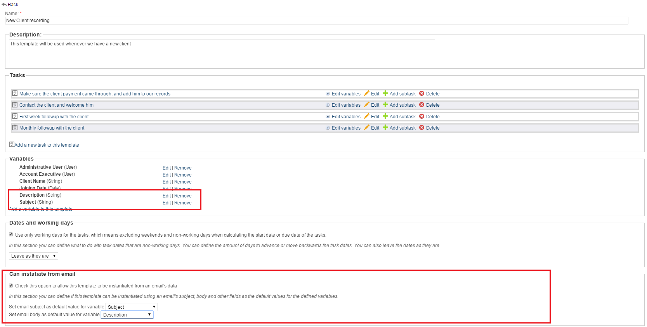Click the Back arrow icon
This screenshot has height=327, width=647.
4,4
